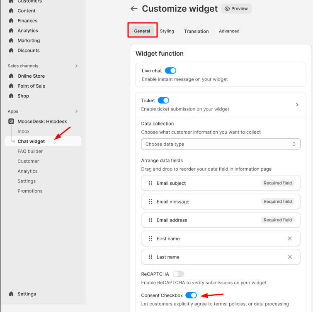Screen dimensions: 313x312
Task: Click the back arrow beside Customize widget
Action: click(134, 9)
